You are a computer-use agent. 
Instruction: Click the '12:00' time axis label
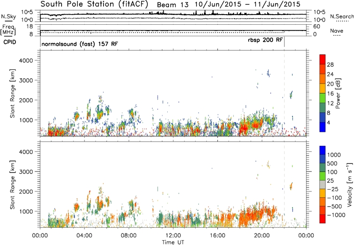coord(173,236)
